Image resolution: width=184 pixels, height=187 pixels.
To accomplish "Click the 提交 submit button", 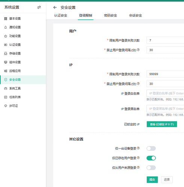I will [152, 180].
